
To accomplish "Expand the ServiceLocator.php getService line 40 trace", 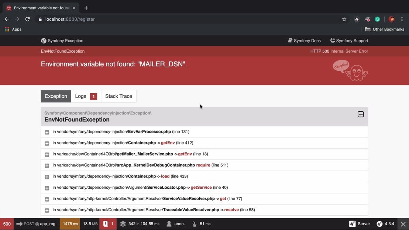I will point(47,188).
